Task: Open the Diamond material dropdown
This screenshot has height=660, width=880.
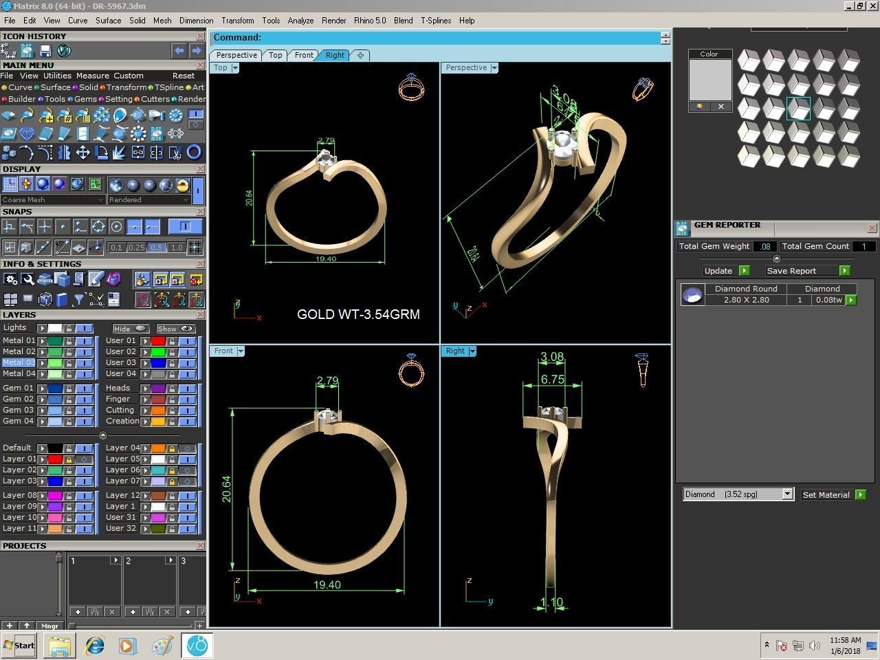Action: point(738,494)
